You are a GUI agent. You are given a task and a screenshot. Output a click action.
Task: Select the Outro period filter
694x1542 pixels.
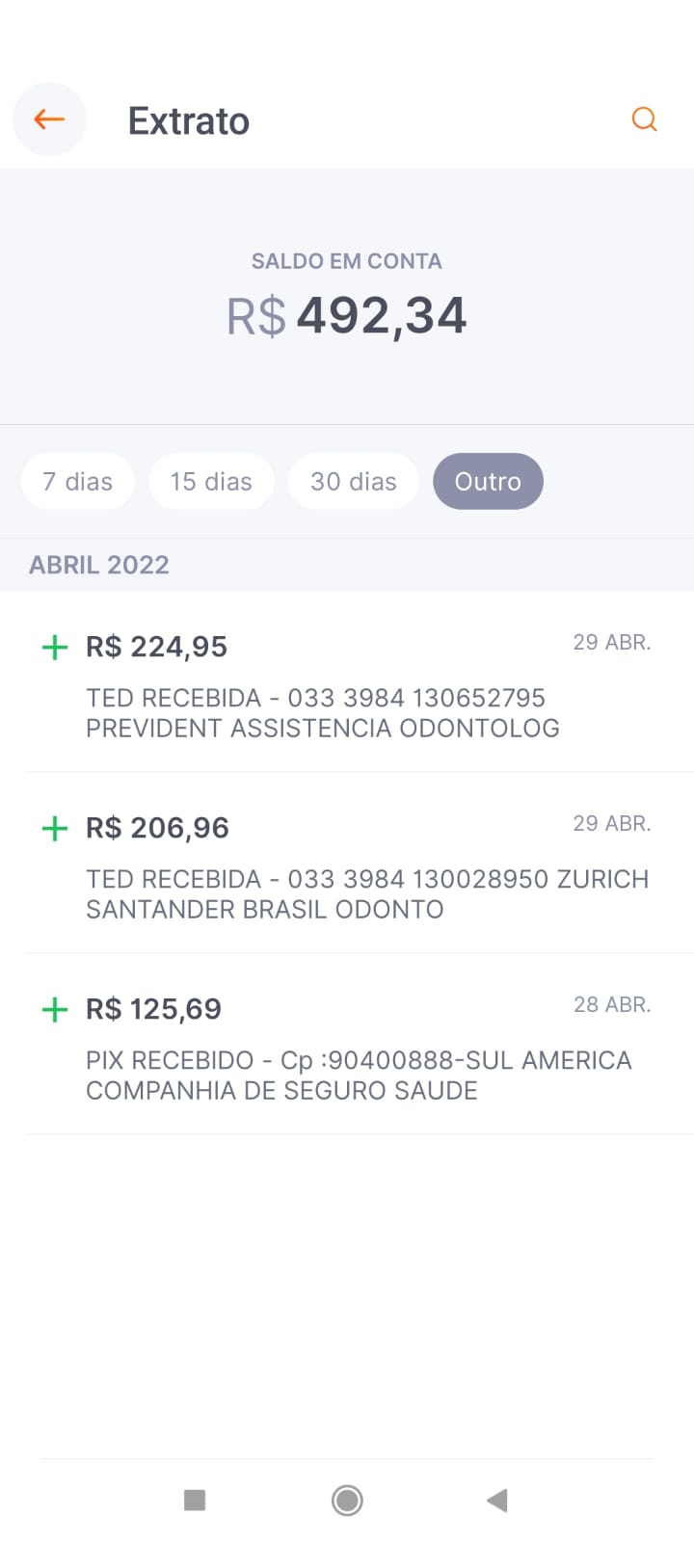488,481
